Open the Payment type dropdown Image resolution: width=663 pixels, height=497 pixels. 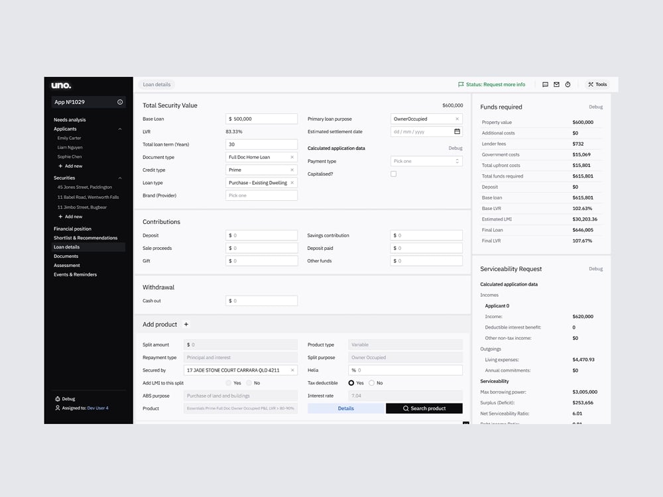pos(426,161)
